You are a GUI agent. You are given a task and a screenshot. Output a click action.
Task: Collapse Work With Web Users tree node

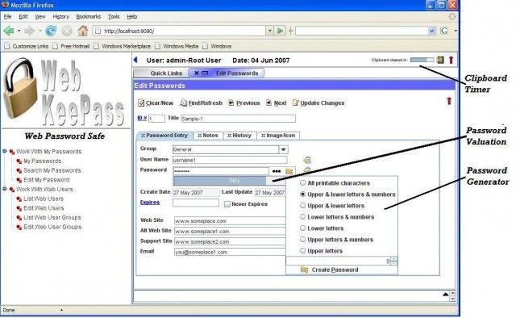[5, 189]
